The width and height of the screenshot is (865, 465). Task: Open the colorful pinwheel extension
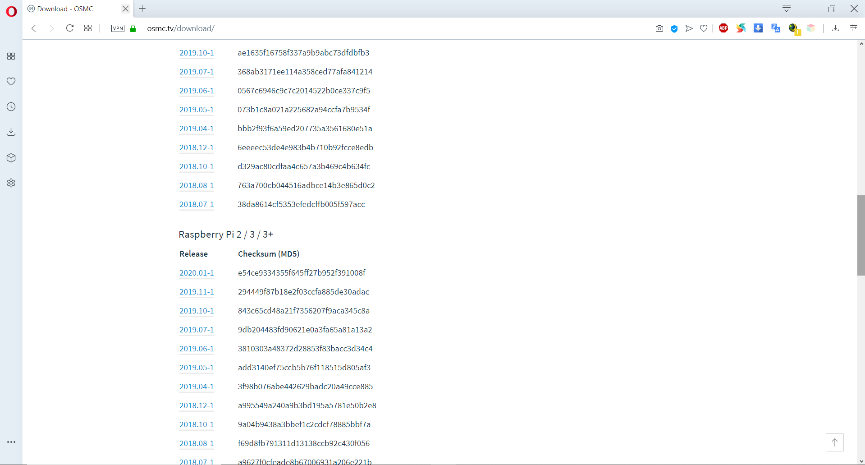(741, 28)
